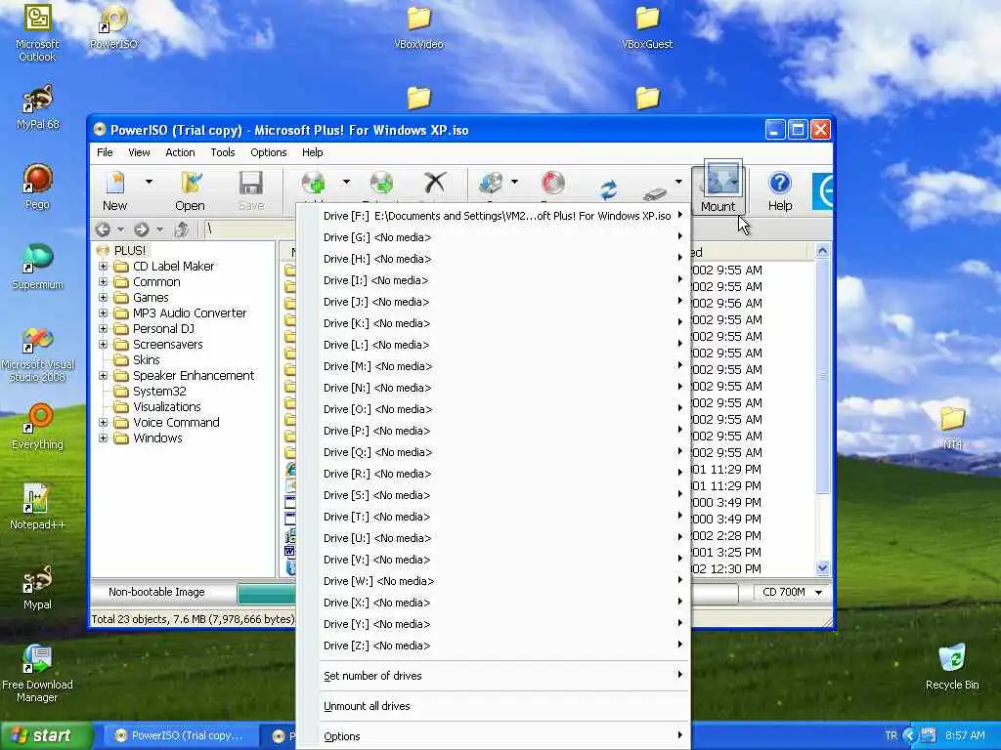
Task: Select the Skins folder in tree
Action: tap(147, 359)
